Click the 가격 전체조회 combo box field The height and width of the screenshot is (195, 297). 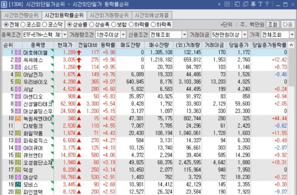(x=278, y=35)
